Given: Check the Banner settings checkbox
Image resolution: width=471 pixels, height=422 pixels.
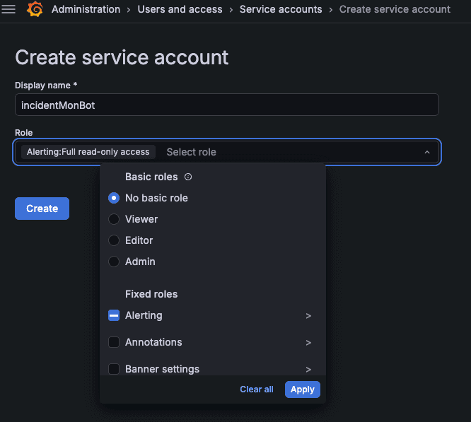Looking at the screenshot, I should tap(114, 369).
